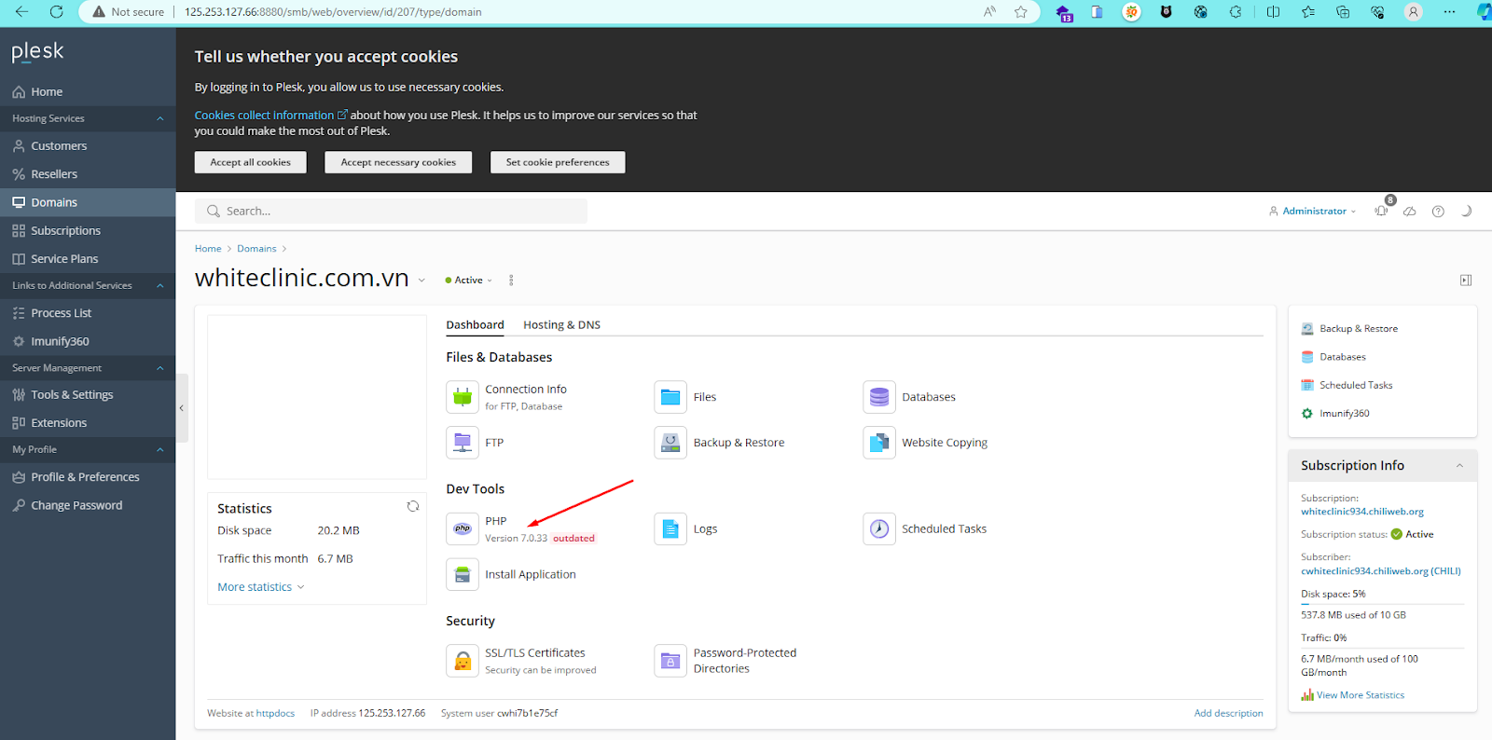Open the PHP settings icon
This screenshot has width=1492, height=740.
pyautogui.click(x=463, y=528)
